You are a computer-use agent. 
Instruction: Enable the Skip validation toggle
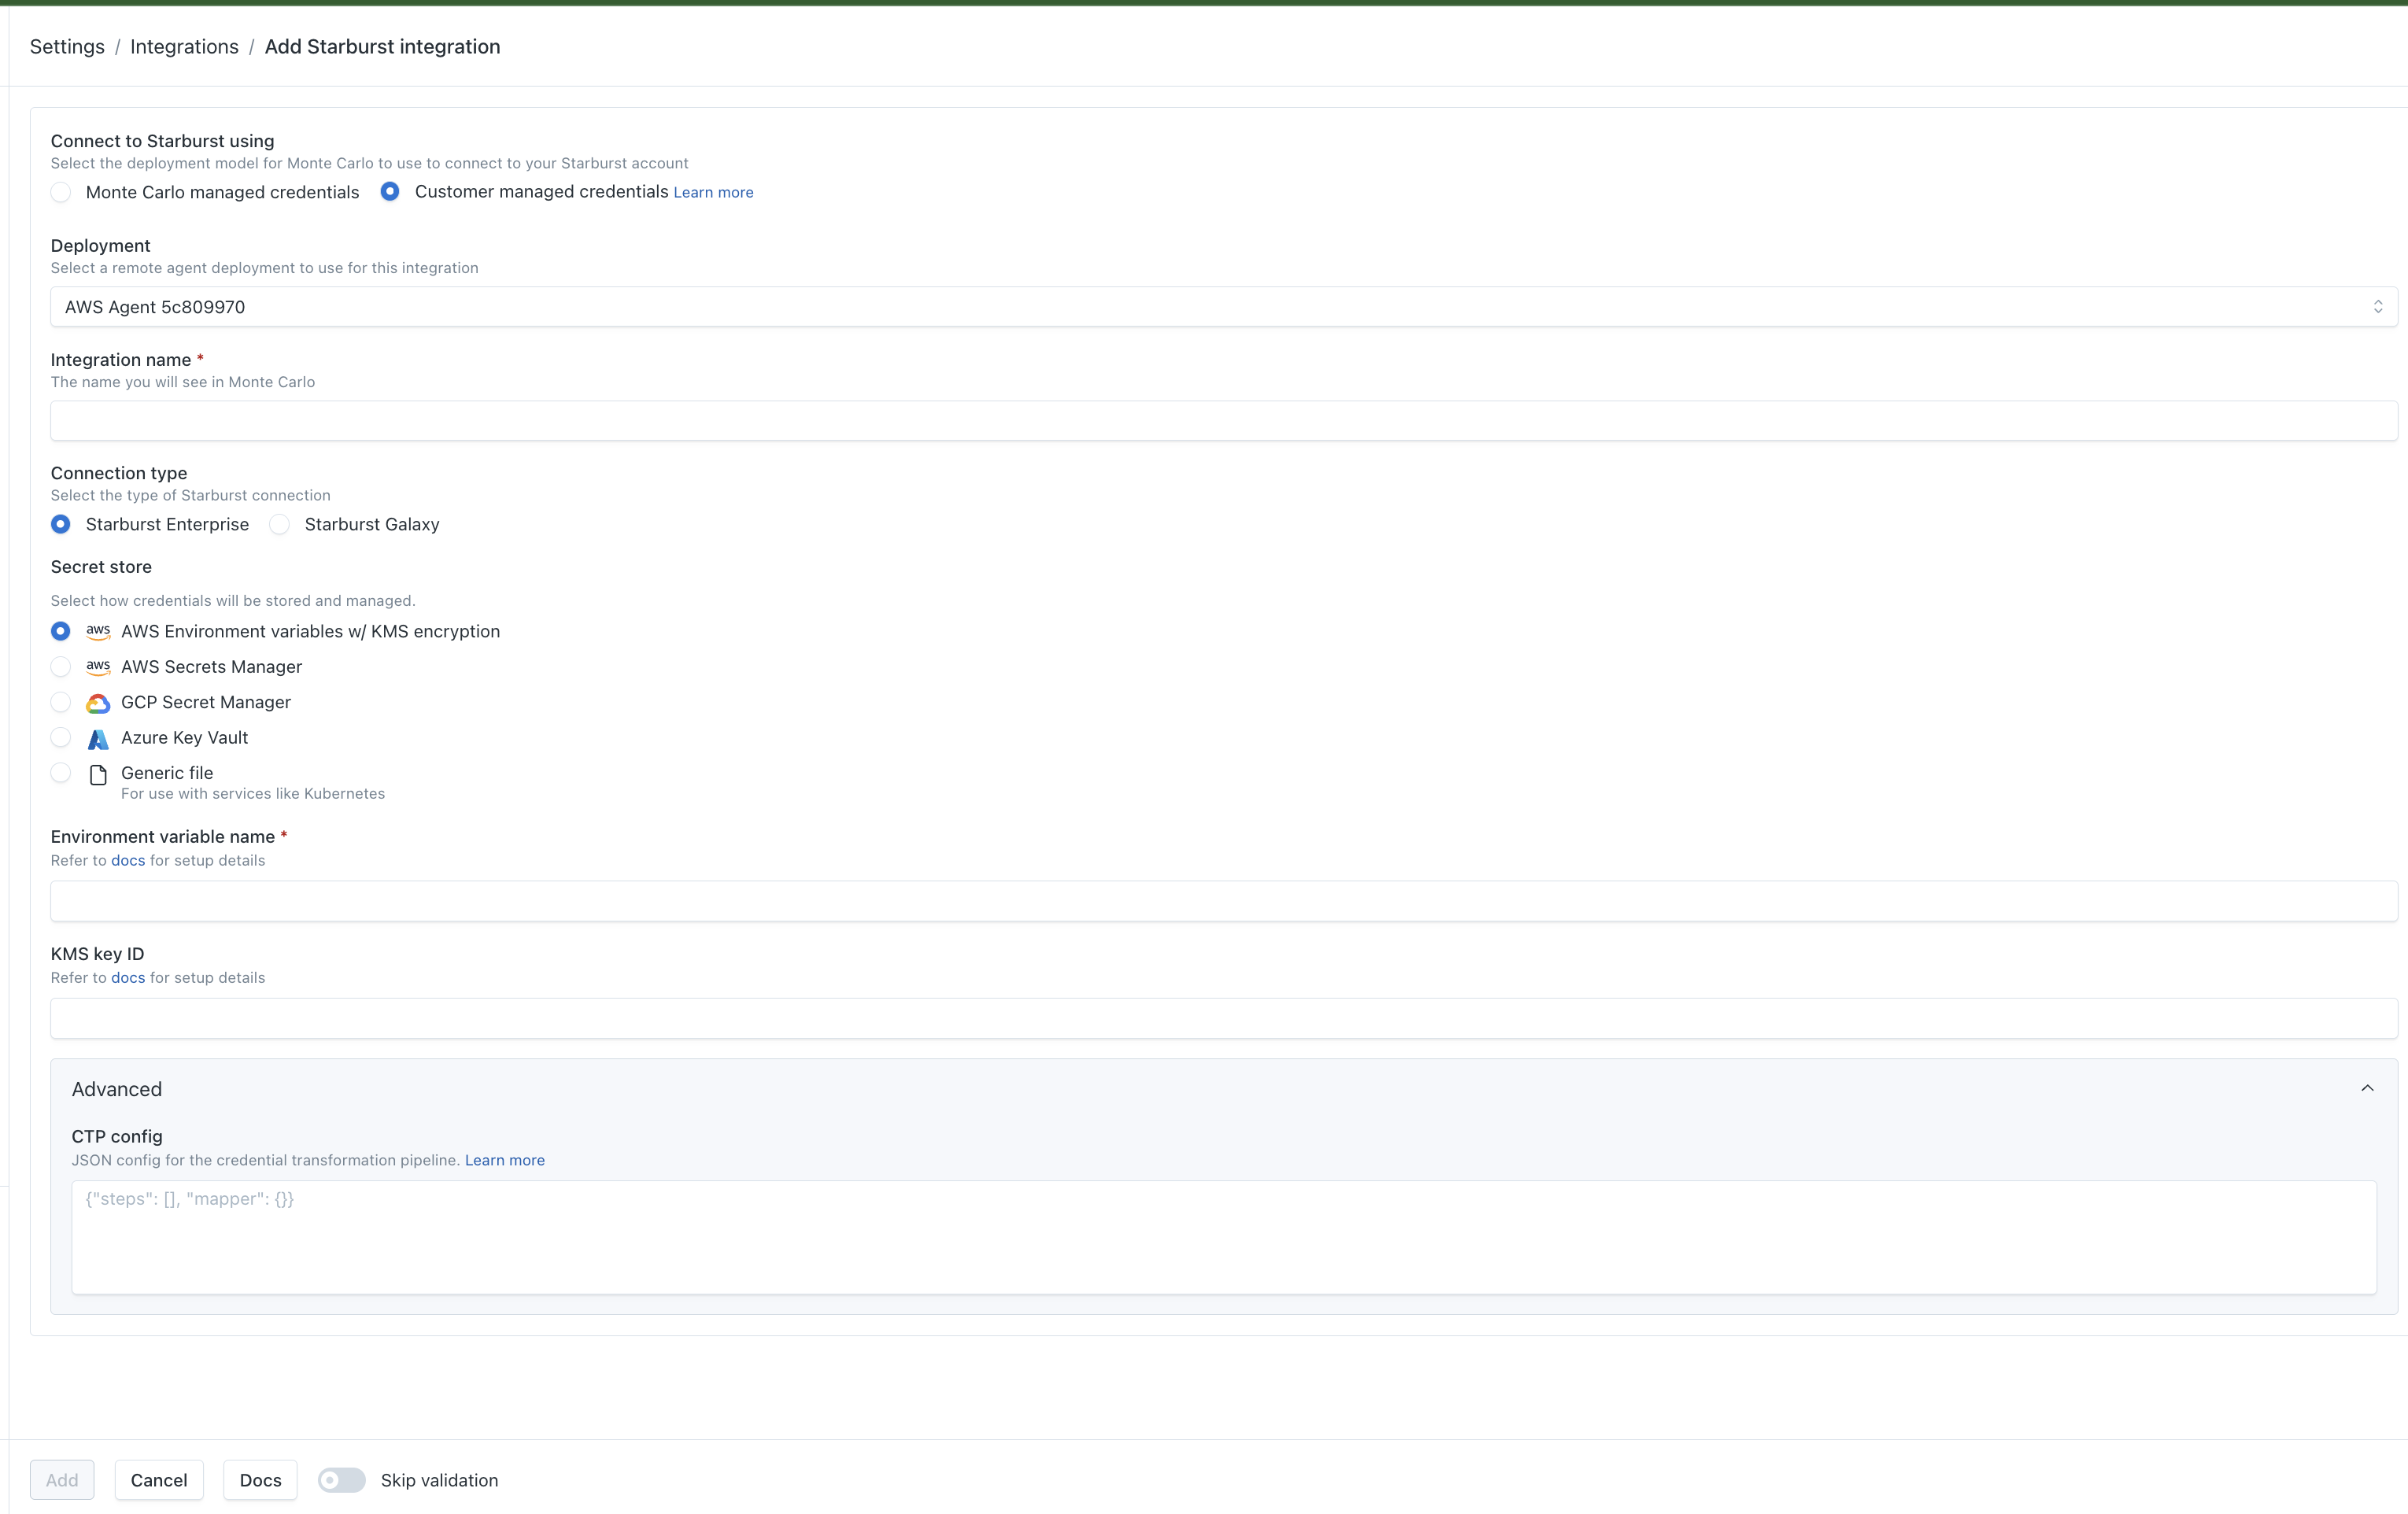point(342,1480)
